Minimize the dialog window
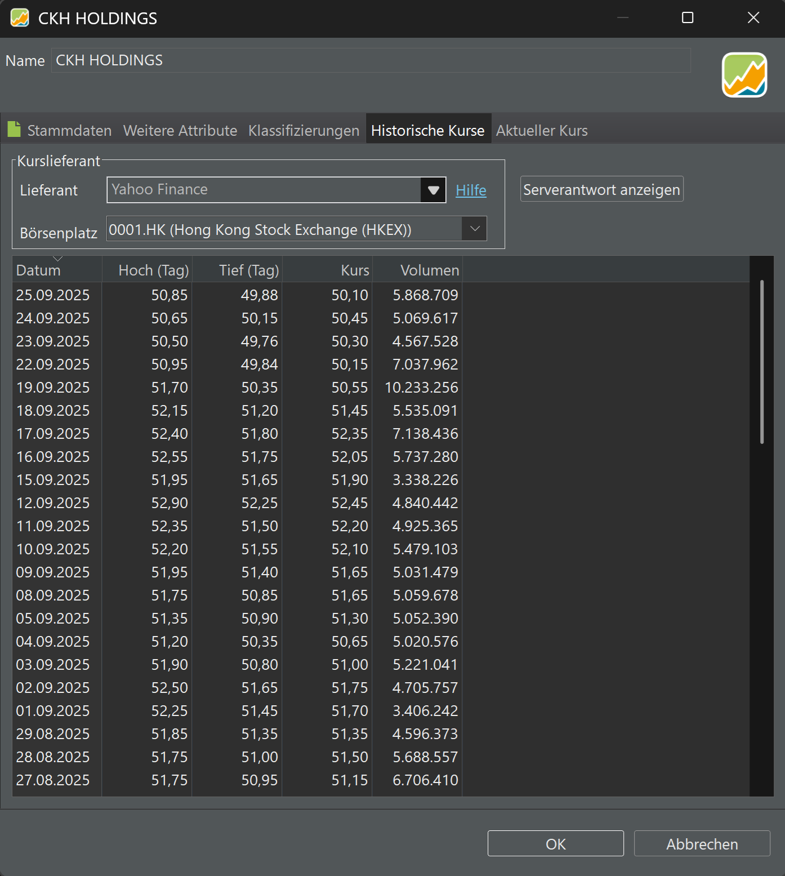 [622, 18]
